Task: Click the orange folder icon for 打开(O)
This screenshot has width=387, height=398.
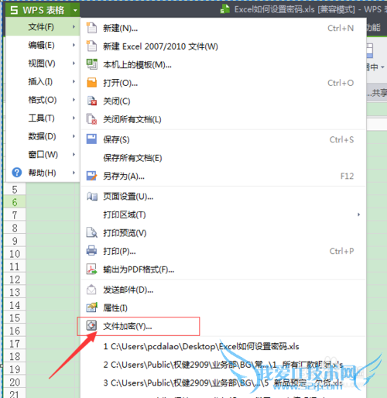Action: 91,83
